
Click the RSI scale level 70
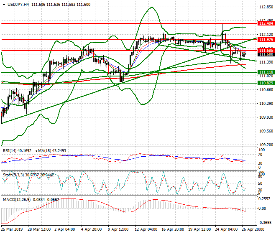pyautogui.click(x=260, y=155)
